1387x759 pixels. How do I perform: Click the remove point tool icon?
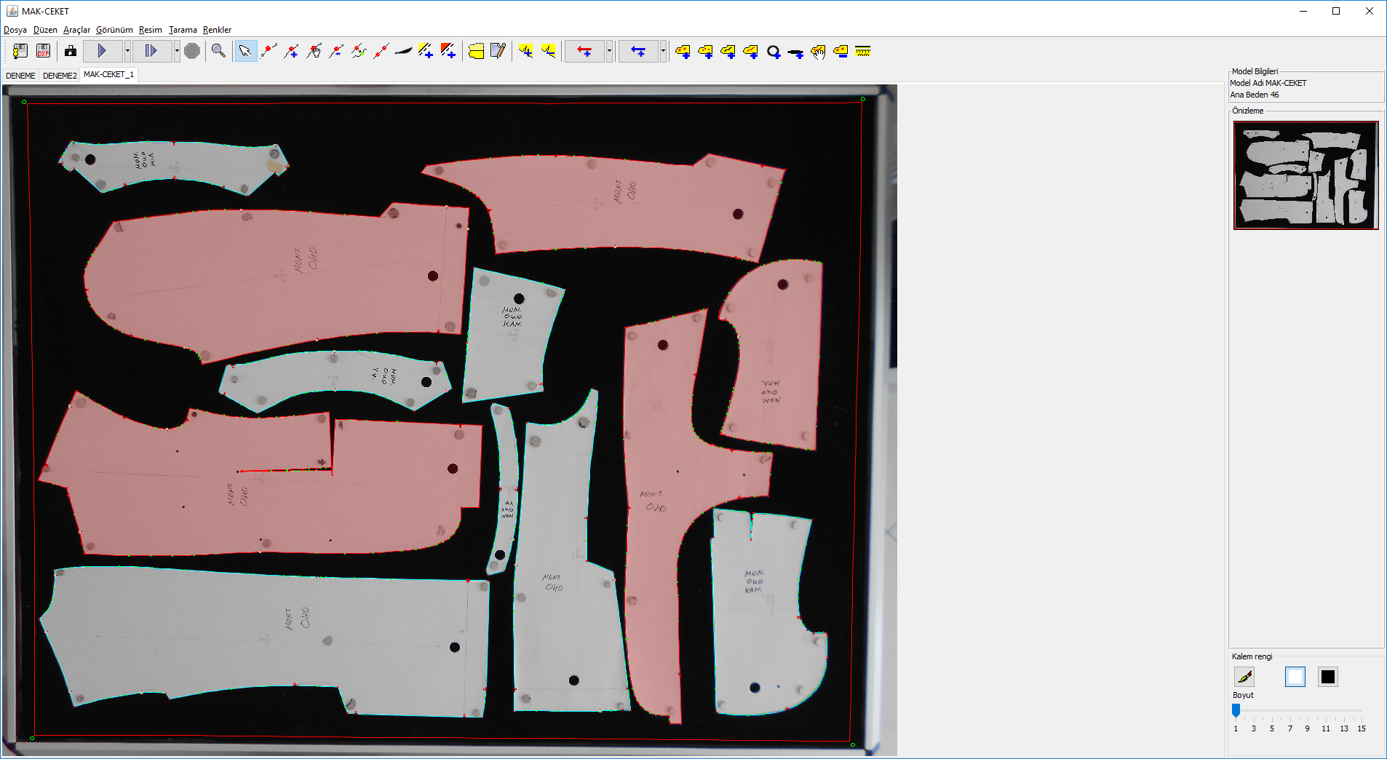(336, 51)
